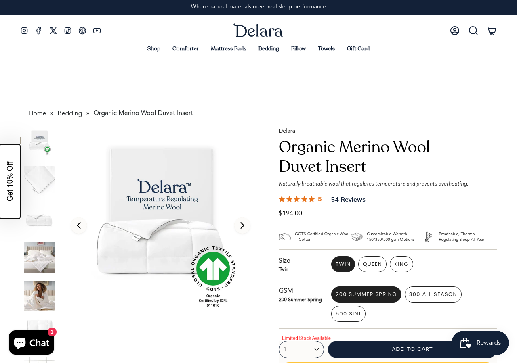
Task: Select the King size option
Action: click(x=401, y=264)
